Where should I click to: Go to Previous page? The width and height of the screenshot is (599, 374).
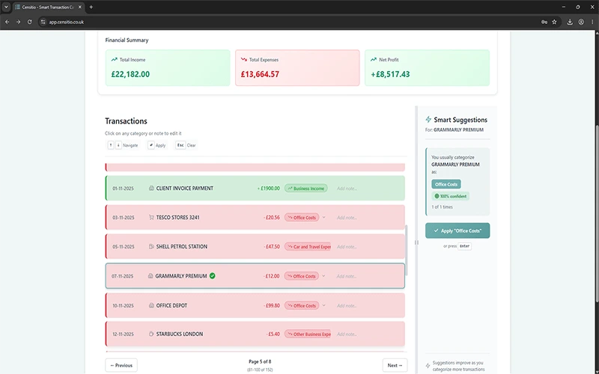pos(121,365)
